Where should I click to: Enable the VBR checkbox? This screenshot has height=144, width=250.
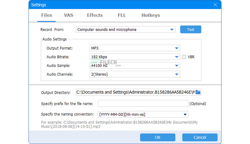(x=184, y=57)
